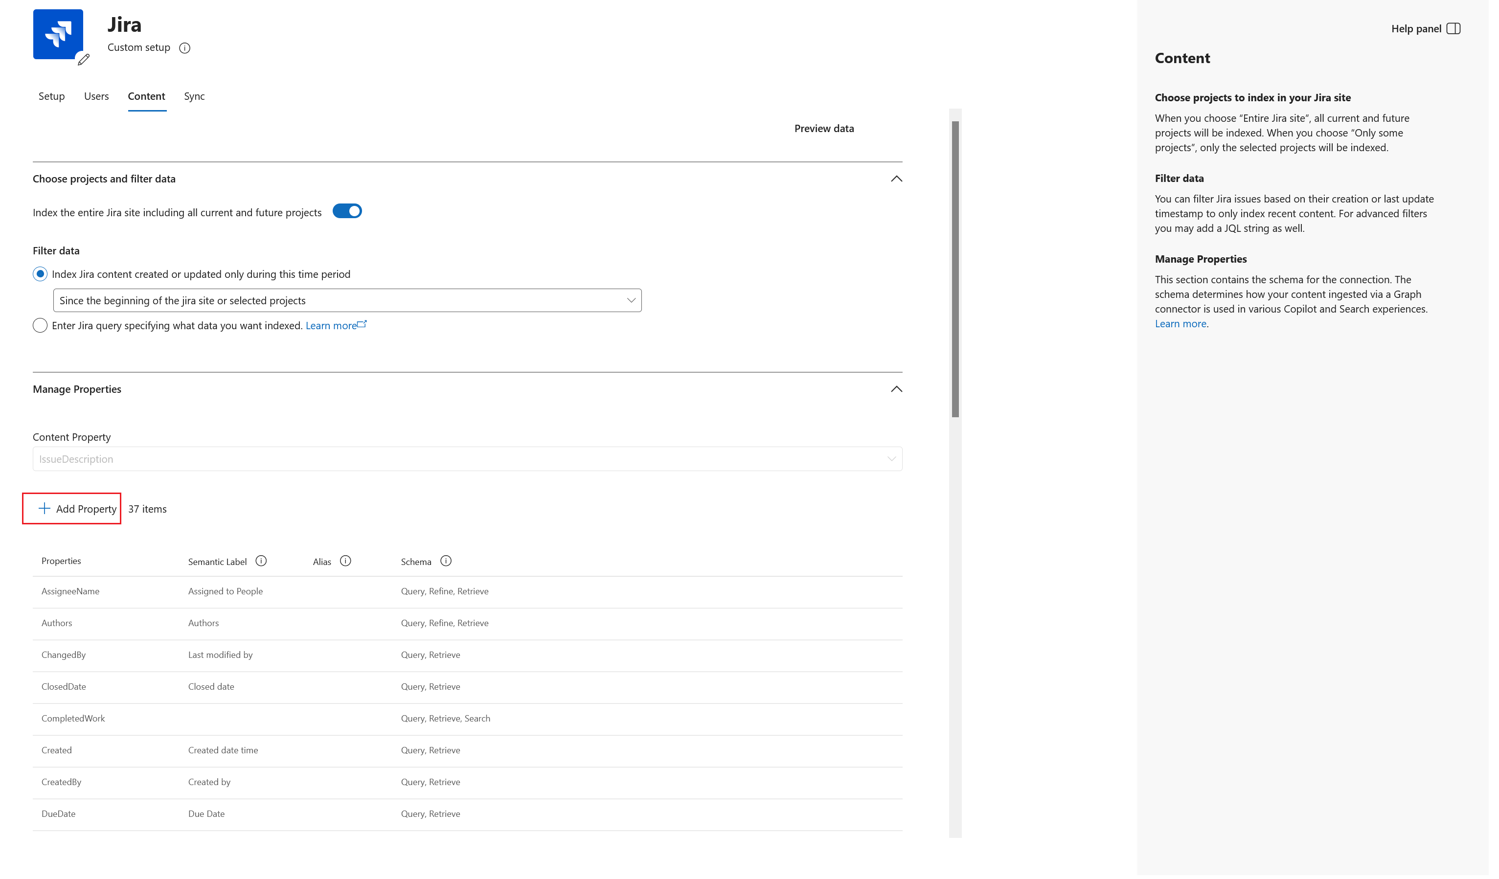Switch to the Setup tab
This screenshot has width=1499, height=879.
click(52, 96)
